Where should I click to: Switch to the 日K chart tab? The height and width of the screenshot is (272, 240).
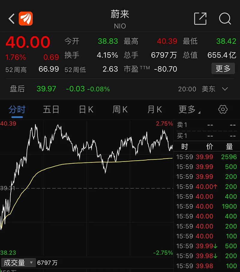click(86, 109)
